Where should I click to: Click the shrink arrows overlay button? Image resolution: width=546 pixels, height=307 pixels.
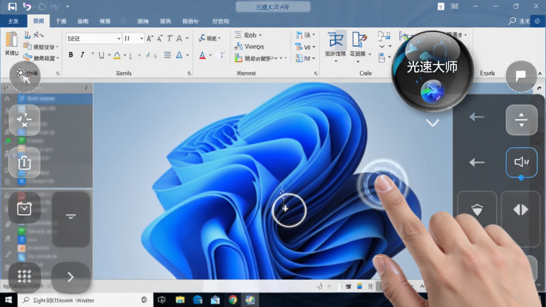(25, 120)
